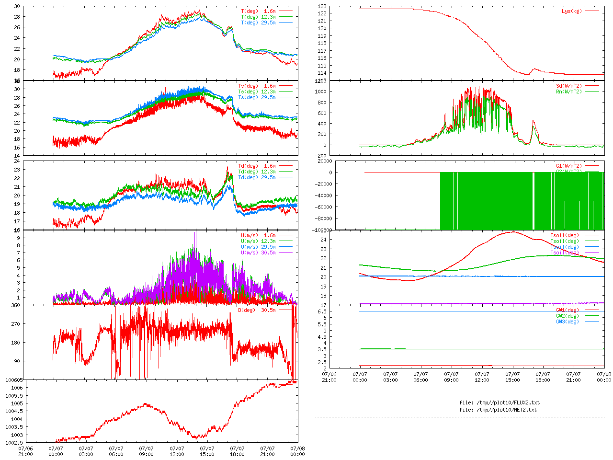Click the green line sample beside "T(deg) 12.3m"
Screen dimensions: 613x460
click(285, 17)
